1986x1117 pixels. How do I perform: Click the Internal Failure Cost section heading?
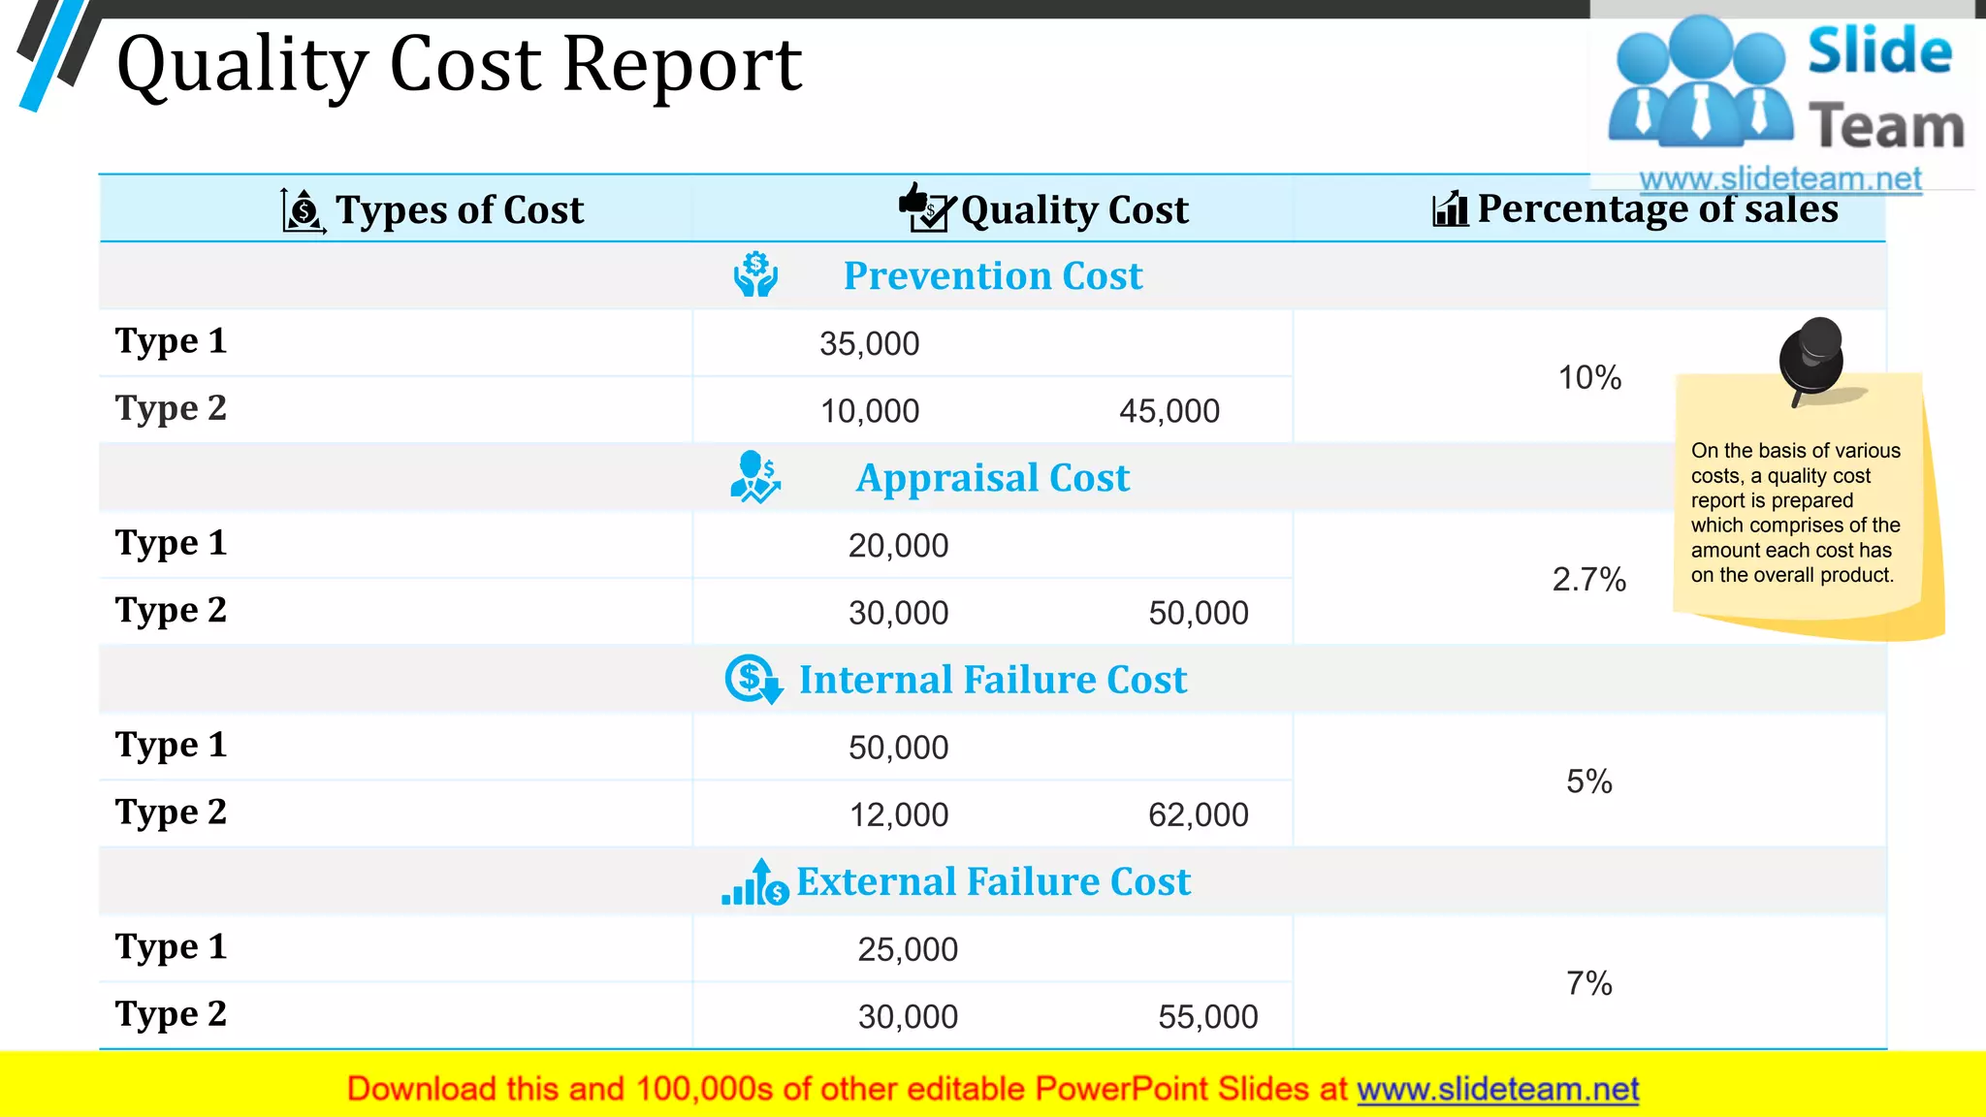coord(993,680)
